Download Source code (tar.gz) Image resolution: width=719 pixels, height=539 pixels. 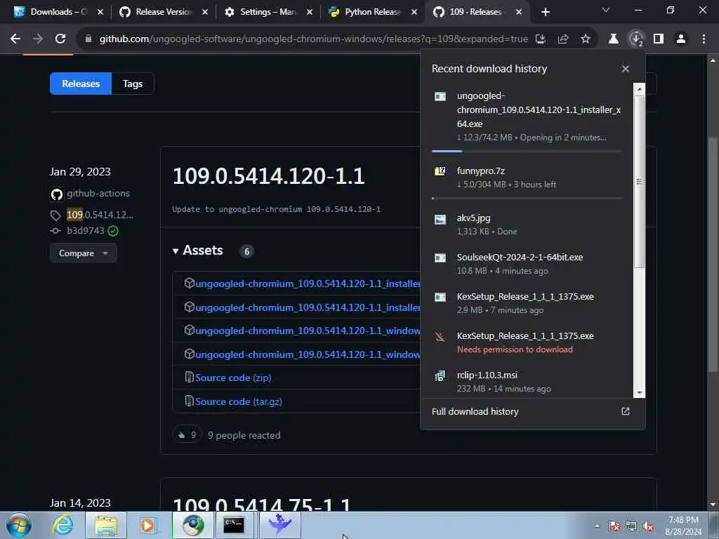tap(239, 401)
